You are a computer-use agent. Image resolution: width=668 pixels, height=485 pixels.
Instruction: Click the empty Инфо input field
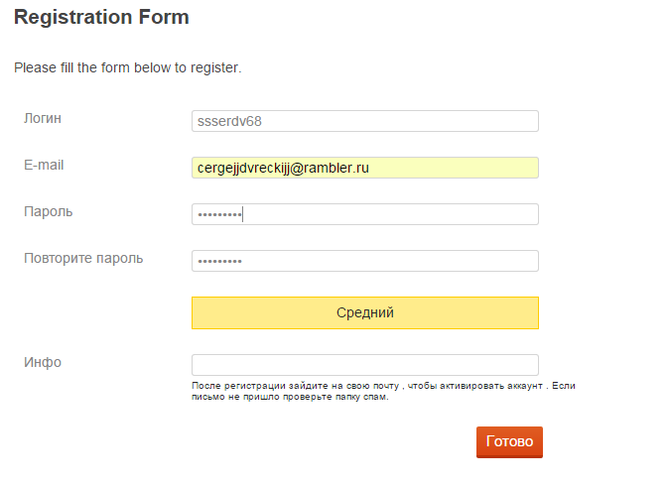pyautogui.click(x=364, y=365)
